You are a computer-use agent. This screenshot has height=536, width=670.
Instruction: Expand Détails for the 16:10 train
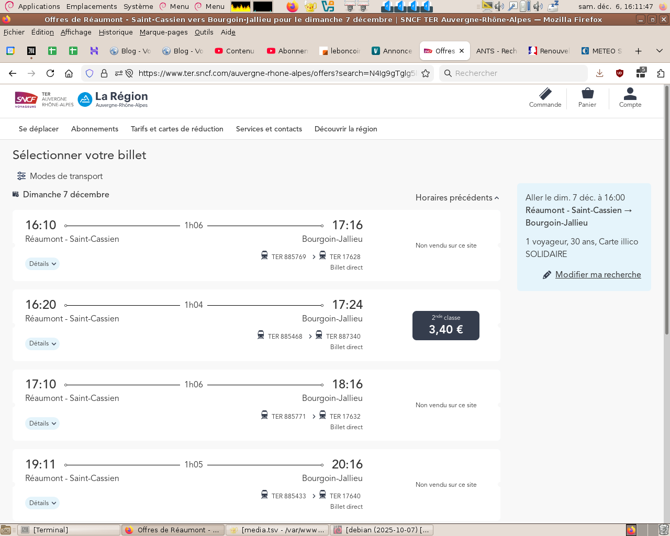42,264
